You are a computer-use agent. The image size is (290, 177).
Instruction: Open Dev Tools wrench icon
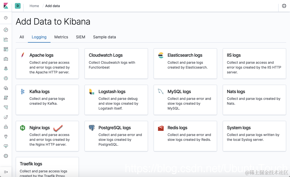coord(6,137)
